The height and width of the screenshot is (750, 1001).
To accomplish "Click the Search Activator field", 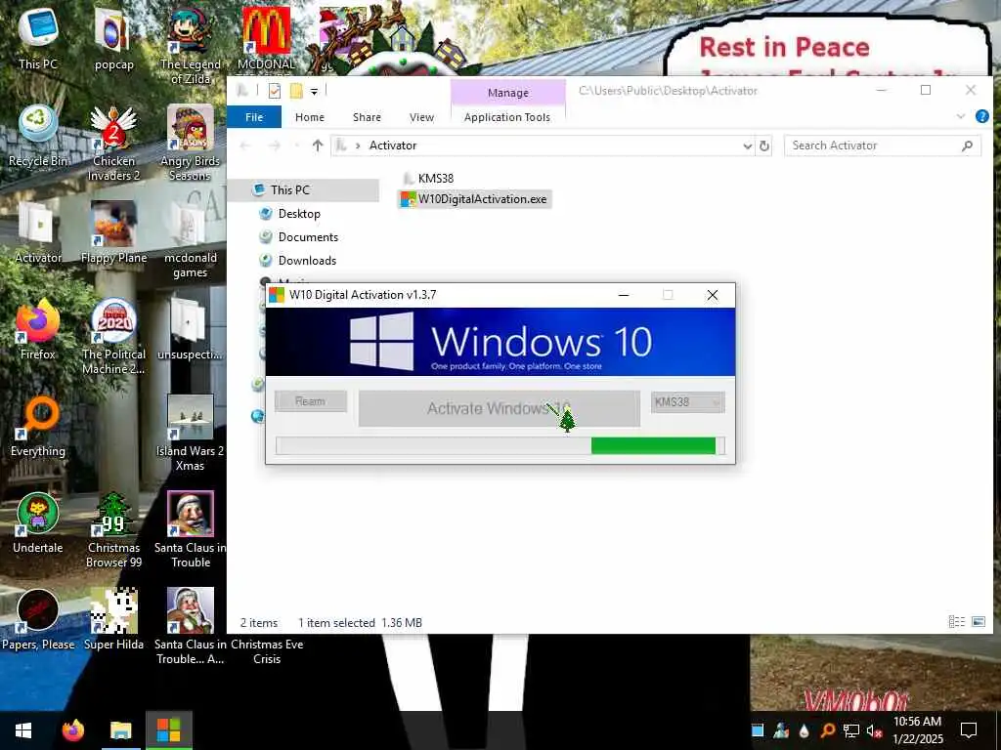I will pos(883,146).
